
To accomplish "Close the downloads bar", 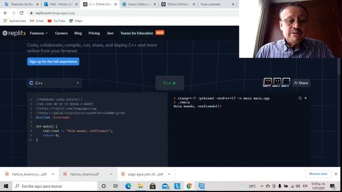I will click(336, 174).
